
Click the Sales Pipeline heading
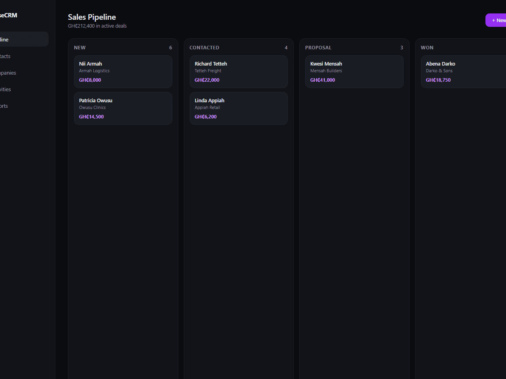[x=92, y=17]
